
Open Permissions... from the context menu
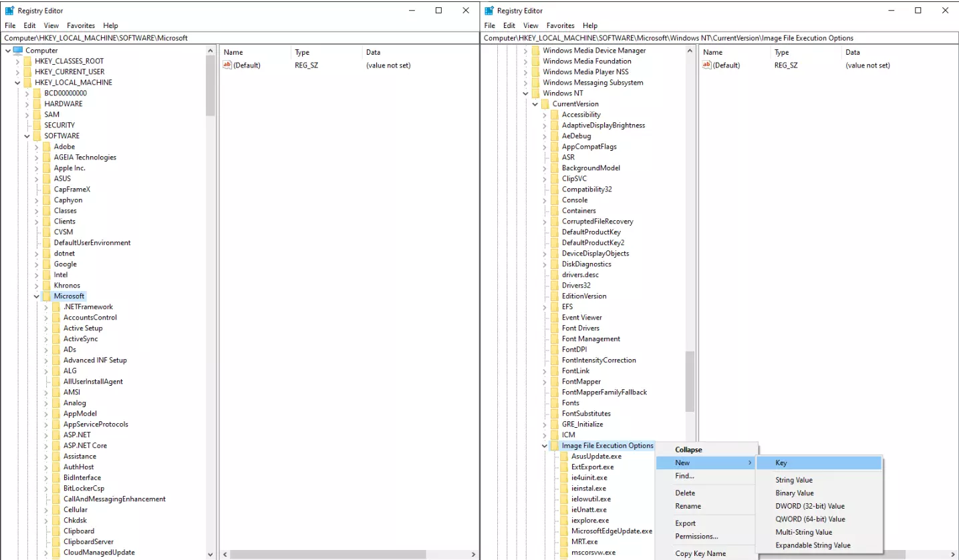(x=707, y=537)
